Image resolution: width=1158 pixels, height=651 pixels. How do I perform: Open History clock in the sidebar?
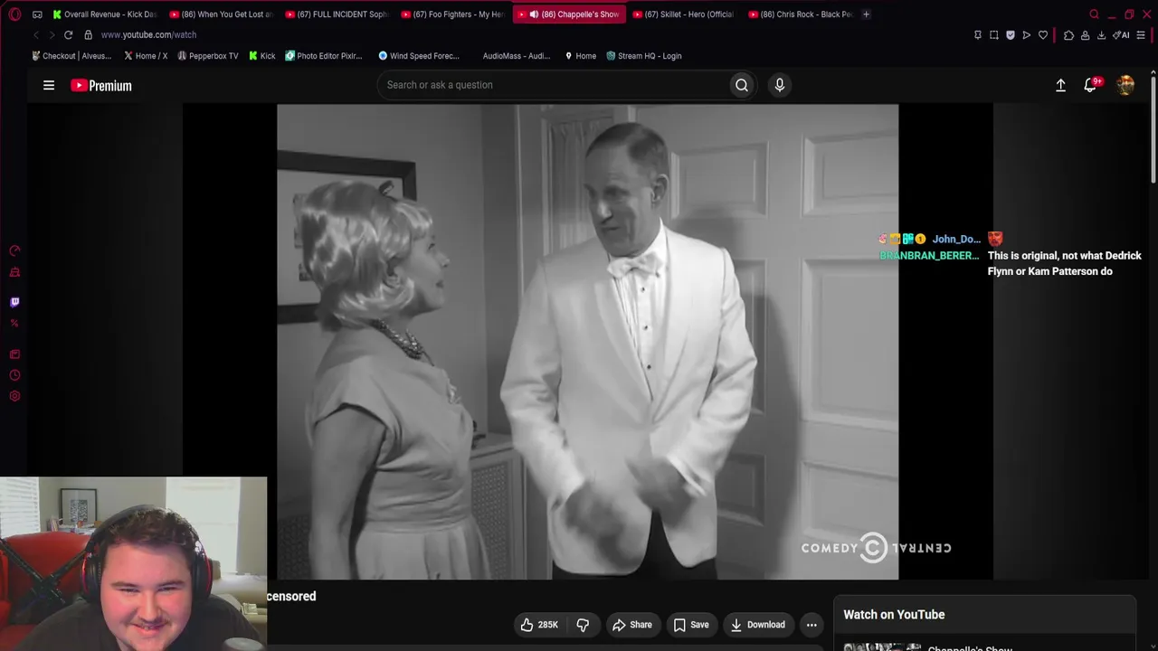click(x=14, y=375)
